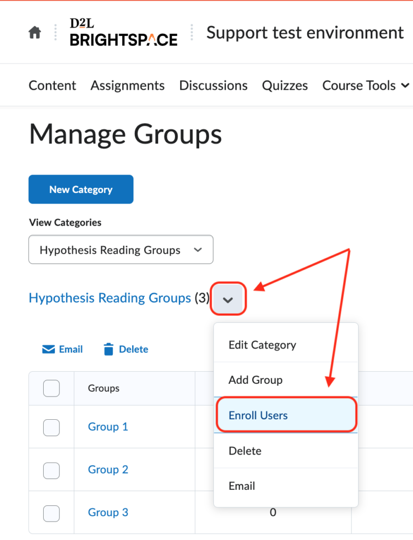Image resolution: width=413 pixels, height=540 pixels.
Task: Click the Delete trash can icon
Action: pos(109,349)
